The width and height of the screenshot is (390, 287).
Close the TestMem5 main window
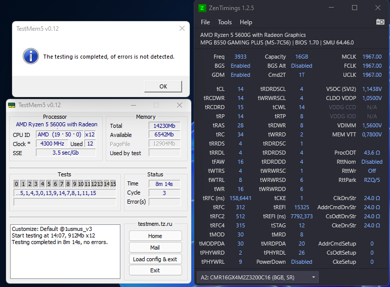180,105
